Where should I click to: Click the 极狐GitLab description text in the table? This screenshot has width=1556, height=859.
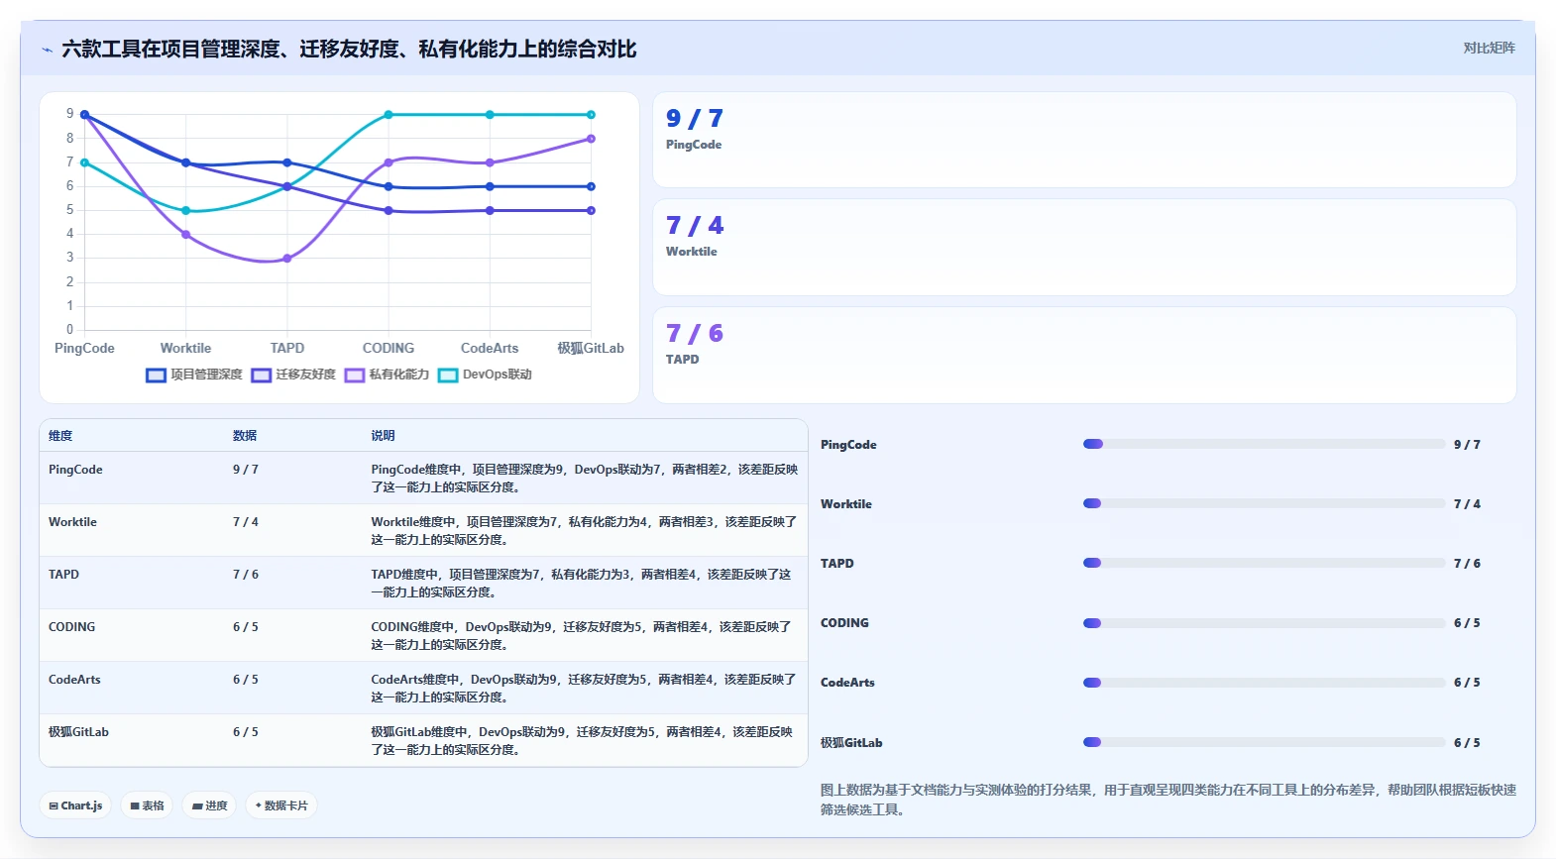pyautogui.click(x=582, y=741)
